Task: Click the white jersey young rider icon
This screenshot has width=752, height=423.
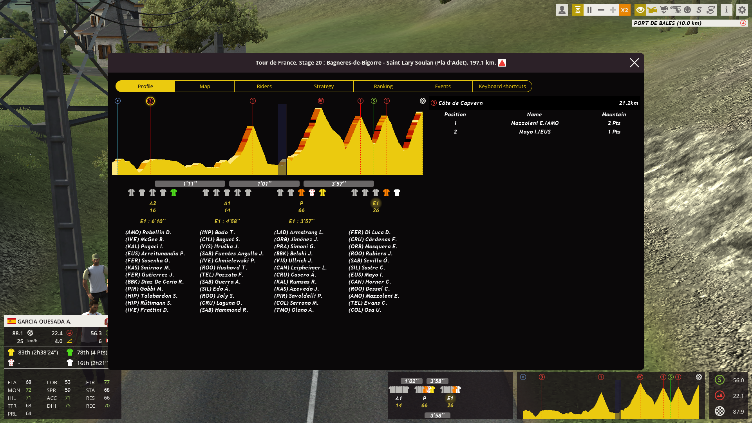Action: pyautogui.click(x=70, y=363)
